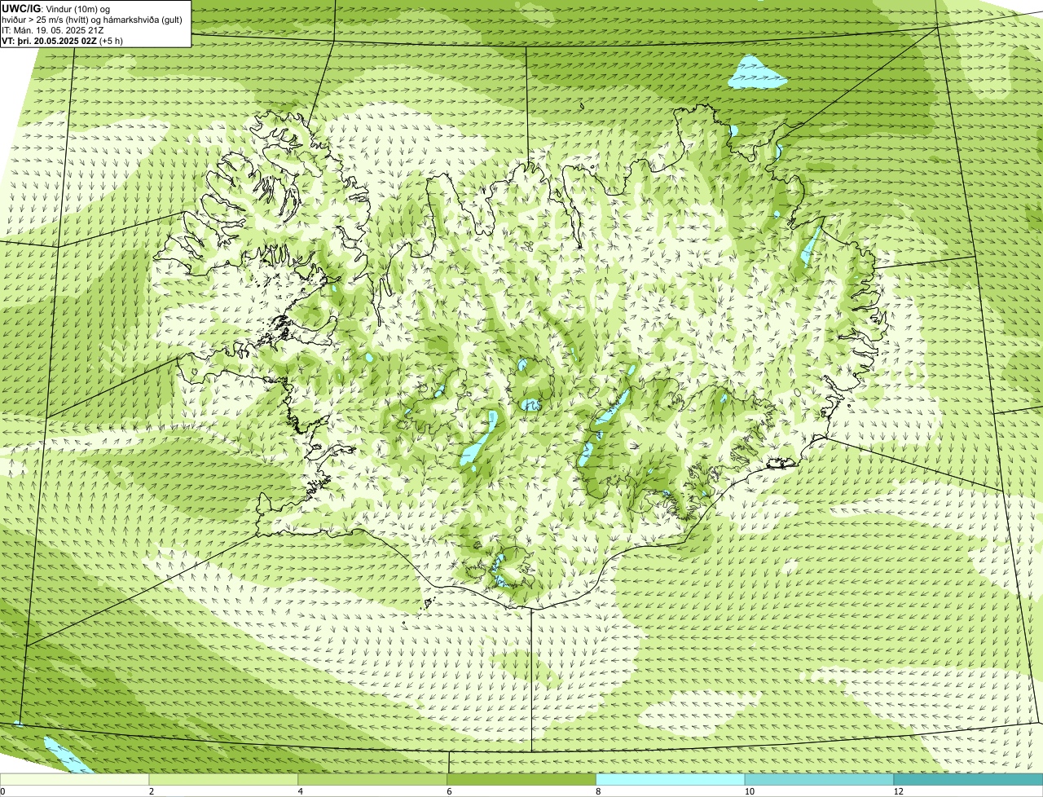Click the '4' scale label
The height and width of the screenshot is (797, 1043).
click(300, 791)
